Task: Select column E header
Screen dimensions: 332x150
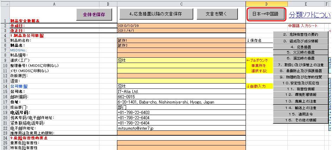Action: point(306,4)
